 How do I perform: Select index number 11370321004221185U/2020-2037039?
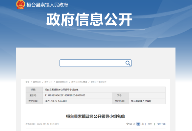click(65, 95)
